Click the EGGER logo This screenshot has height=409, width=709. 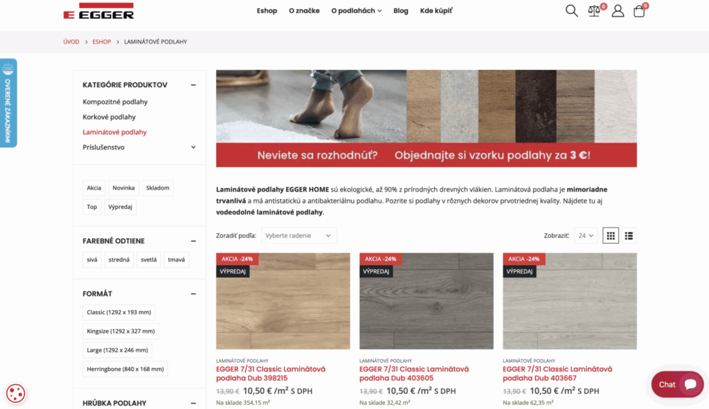click(x=98, y=11)
